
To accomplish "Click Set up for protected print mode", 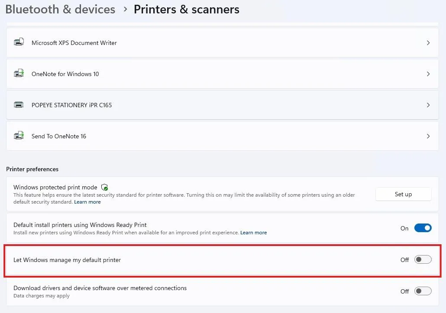I will click(403, 194).
